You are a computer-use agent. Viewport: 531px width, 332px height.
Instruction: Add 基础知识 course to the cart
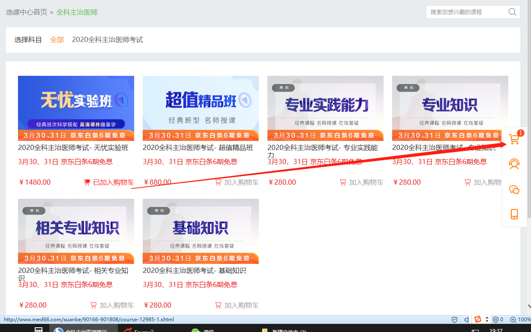[237, 305]
